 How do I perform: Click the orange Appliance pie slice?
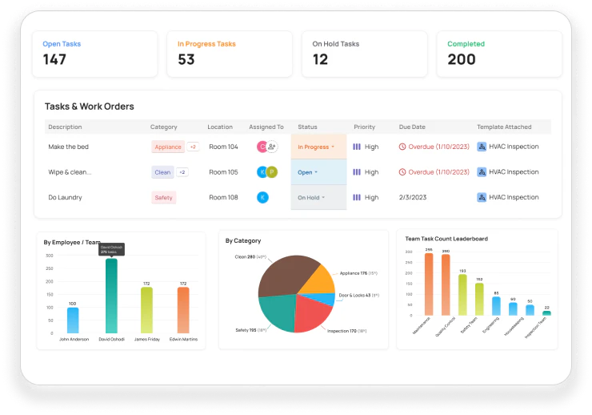pyautogui.click(x=319, y=281)
